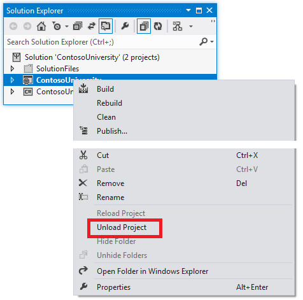This screenshot has width=303, height=300.
Task: Select Clean in the context menu
Action: coord(106,117)
